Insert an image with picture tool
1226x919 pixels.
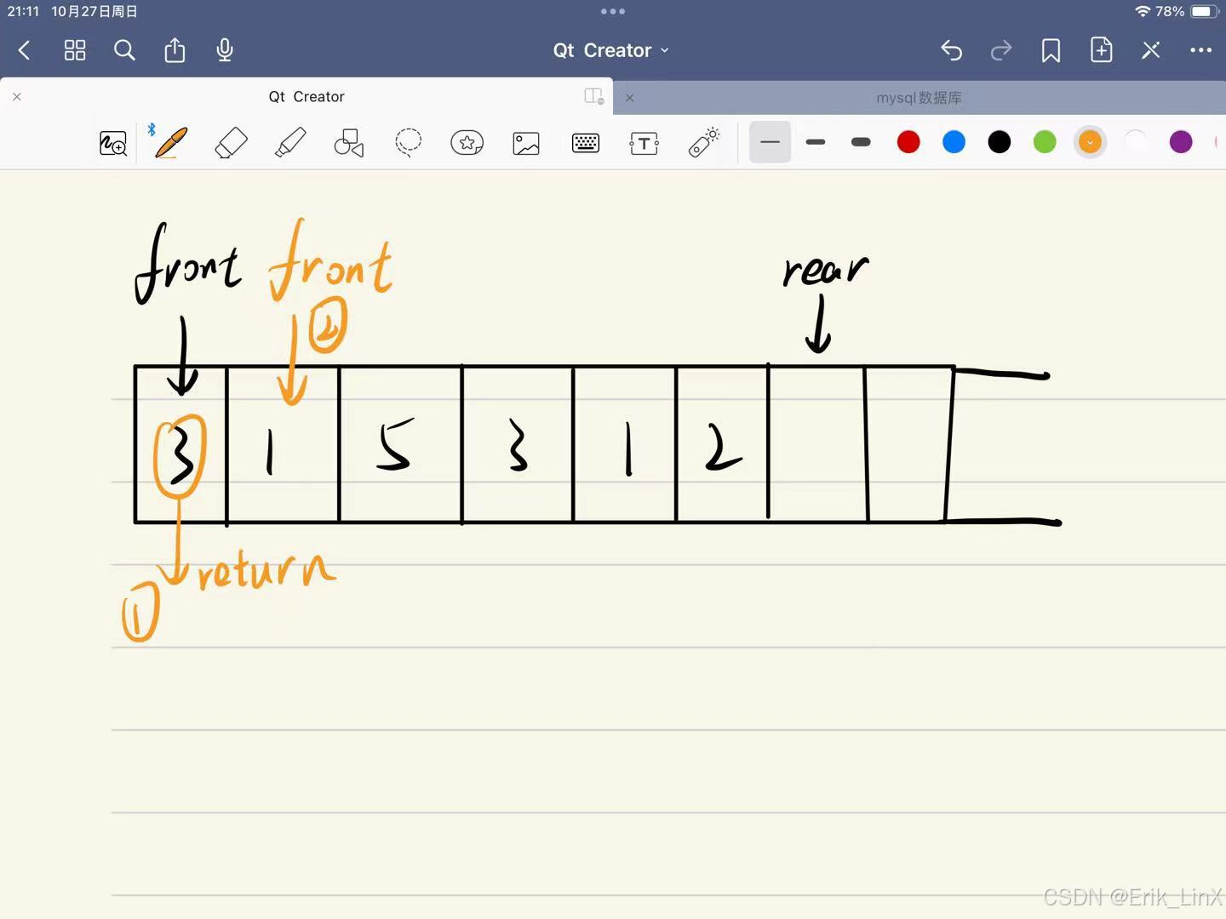(x=526, y=143)
